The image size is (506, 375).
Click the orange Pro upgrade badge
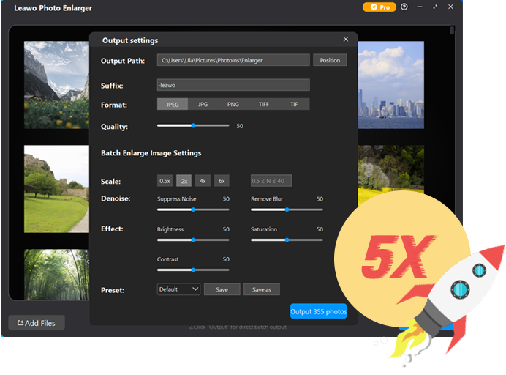click(x=379, y=7)
